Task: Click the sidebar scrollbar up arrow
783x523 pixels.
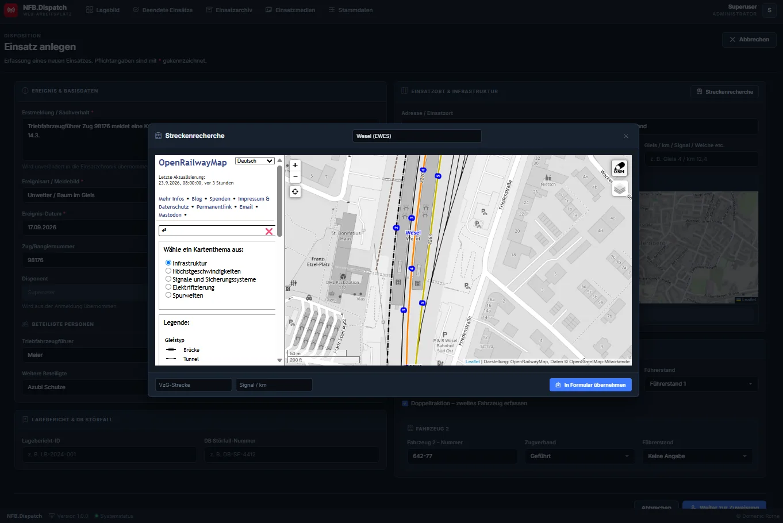Action: (280, 160)
